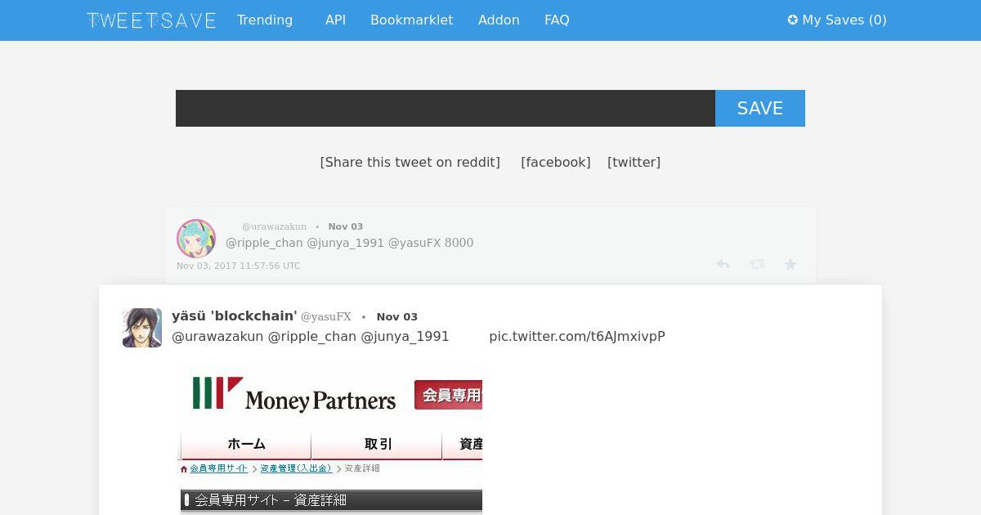Open the API menu item
This screenshot has width=981, height=515.
[335, 20]
